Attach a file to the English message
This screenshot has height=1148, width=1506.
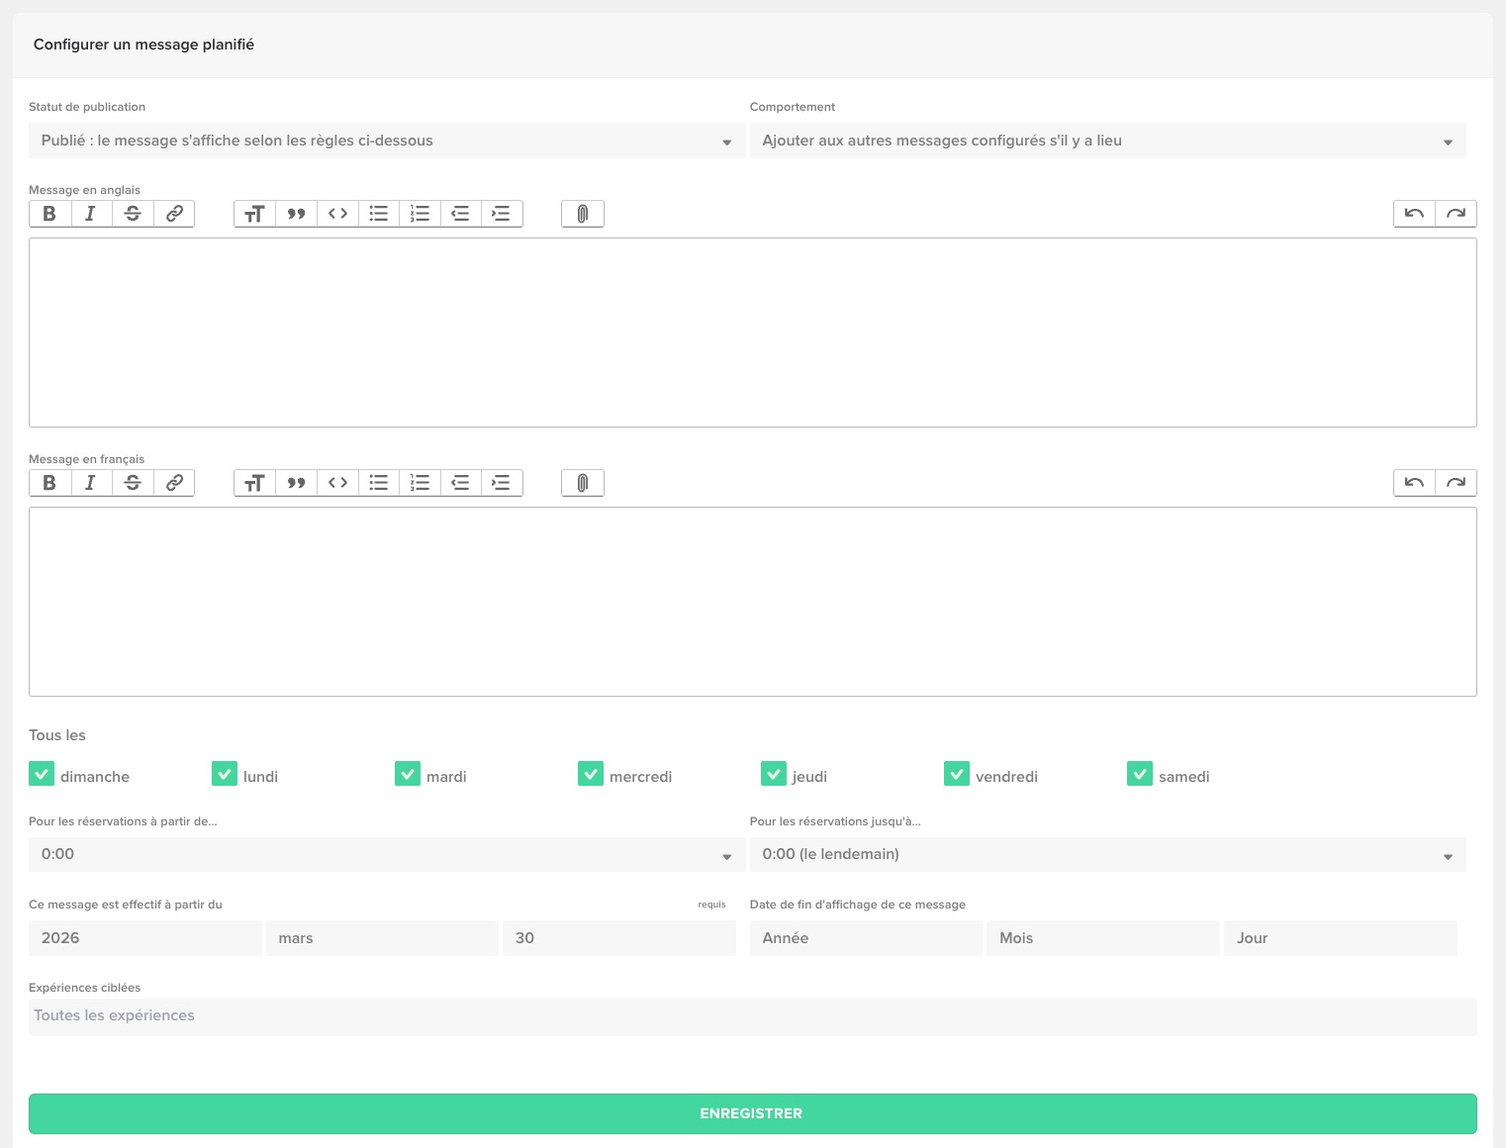(x=583, y=214)
